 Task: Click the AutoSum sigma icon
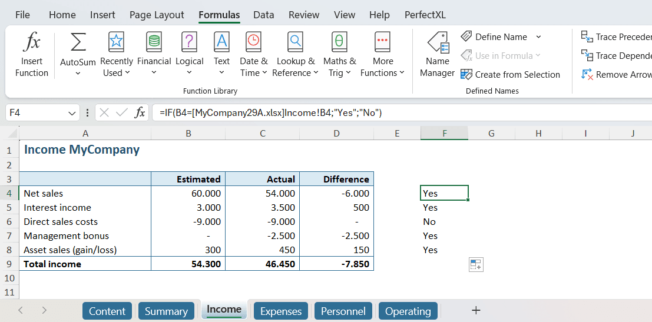click(77, 42)
